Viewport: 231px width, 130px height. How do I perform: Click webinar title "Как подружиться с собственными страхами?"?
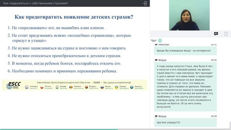[36, 3]
